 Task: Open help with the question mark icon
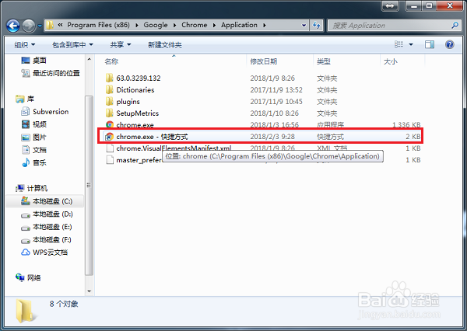[449, 44]
